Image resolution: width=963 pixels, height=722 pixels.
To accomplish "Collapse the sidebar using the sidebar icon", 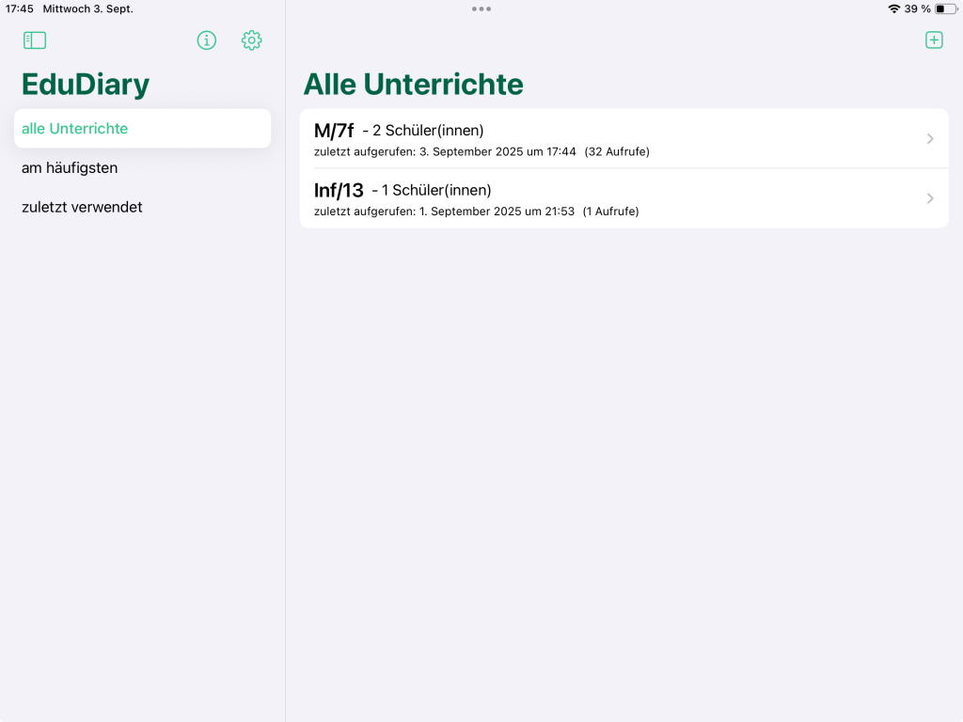I will [34, 40].
